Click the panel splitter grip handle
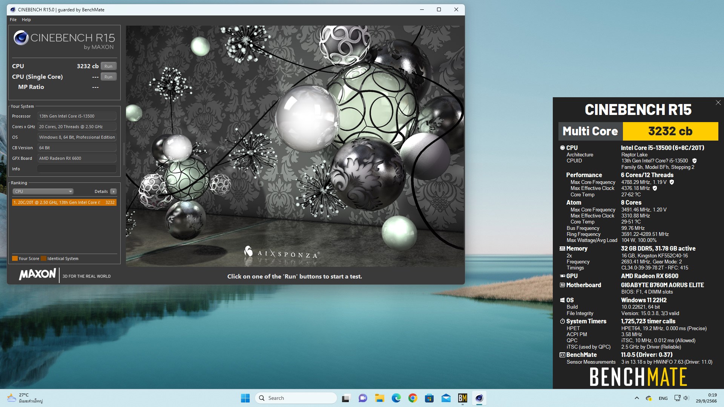724x407 pixels. (123, 154)
